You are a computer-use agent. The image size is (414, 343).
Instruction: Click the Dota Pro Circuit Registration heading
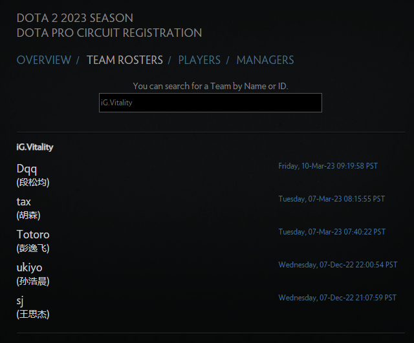(x=109, y=33)
